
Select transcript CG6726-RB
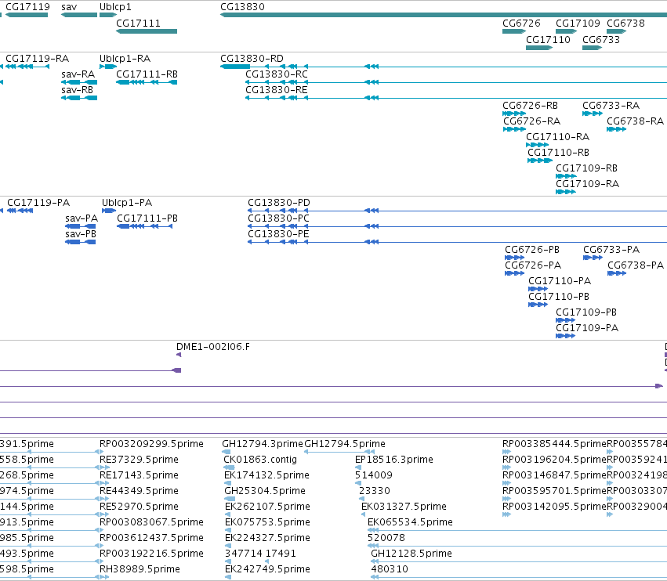530,106
